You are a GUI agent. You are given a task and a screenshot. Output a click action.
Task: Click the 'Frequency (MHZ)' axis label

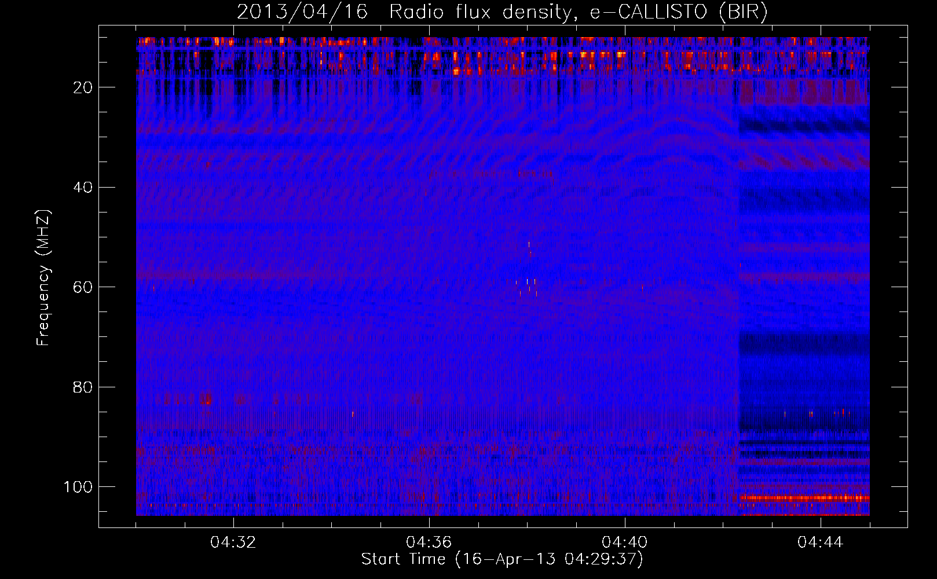[44, 277]
